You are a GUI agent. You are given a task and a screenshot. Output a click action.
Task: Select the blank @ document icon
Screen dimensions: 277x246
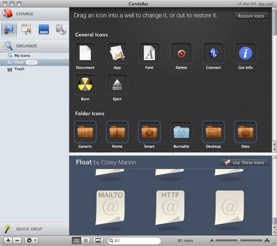coord(229,208)
